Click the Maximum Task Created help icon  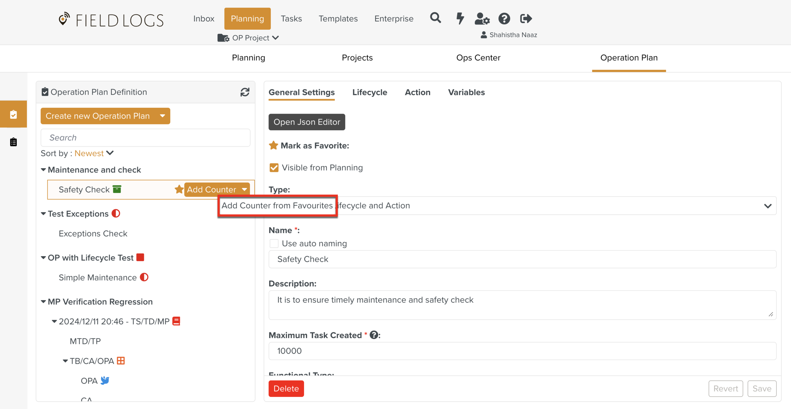click(x=374, y=335)
